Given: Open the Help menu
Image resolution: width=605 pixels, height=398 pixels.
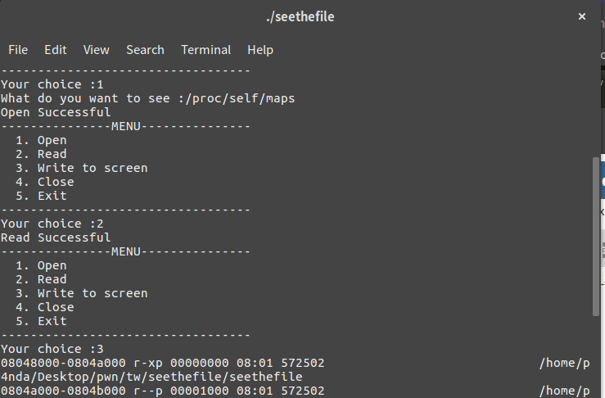Looking at the screenshot, I should pos(260,50).
